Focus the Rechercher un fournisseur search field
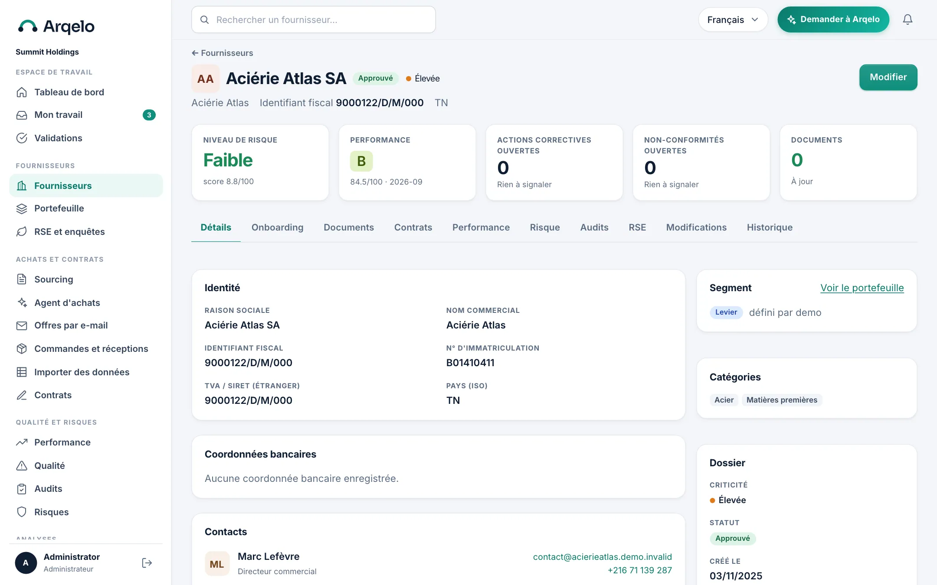937x585 pixels. (313, 19)
